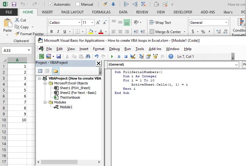Viewport: 246px width, 166px height.
Task: Click the Merge & Center button
Action: (x=165, y=32)
